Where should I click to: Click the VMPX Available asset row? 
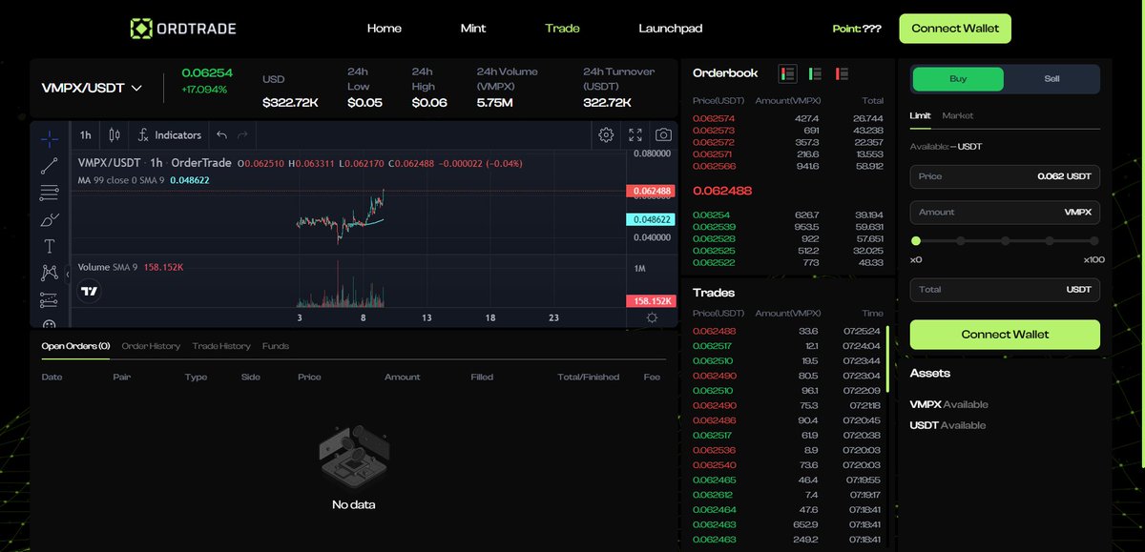[x=949, y=404]
